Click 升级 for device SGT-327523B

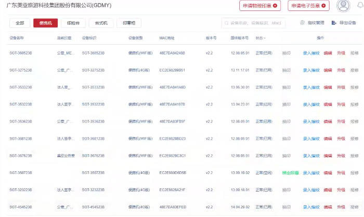tap(341, 70)
